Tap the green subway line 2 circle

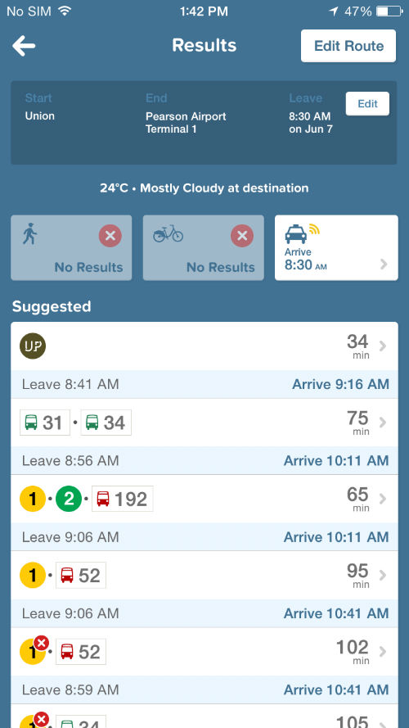(x=69, y=499)
